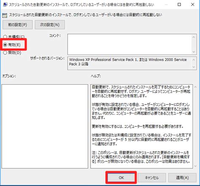The height and width of the screenshot is (186, 200).
Task: Click the 適用(A) button
Action: pos(182,178)
